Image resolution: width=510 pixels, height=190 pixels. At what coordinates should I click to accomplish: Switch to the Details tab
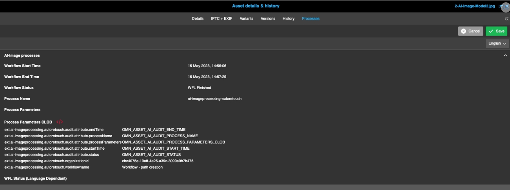click(x=198, y=19)
